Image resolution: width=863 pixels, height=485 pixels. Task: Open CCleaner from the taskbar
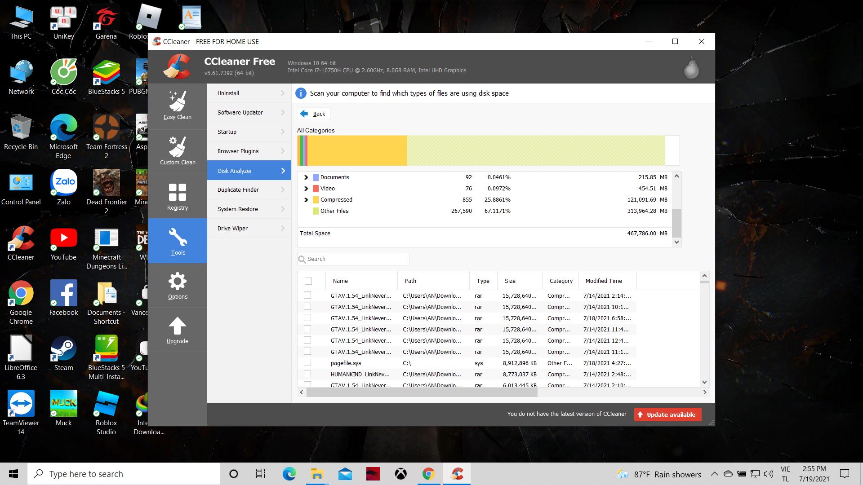pyautogui.click(x=457, y=473)
